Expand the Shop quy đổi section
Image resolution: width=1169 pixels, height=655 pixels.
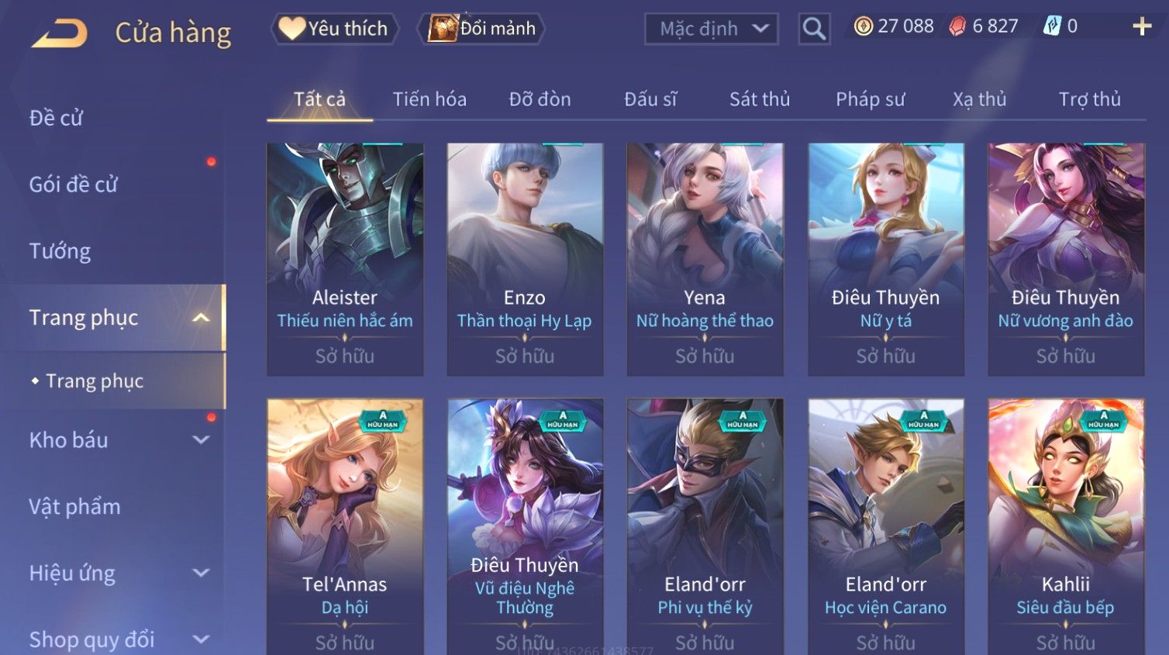coord(201,639)
